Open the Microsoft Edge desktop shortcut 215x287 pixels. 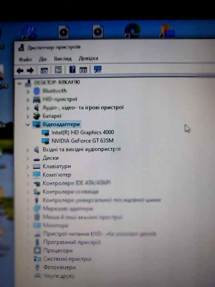(x=132, y=31)
